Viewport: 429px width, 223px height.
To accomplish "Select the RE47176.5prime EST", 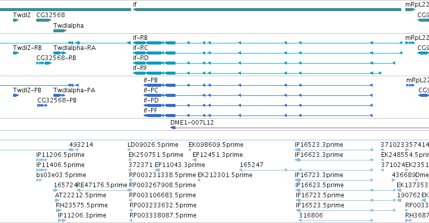I will (104, 190).
